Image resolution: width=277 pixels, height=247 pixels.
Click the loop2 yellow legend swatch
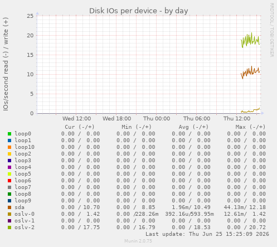[9, 154]
